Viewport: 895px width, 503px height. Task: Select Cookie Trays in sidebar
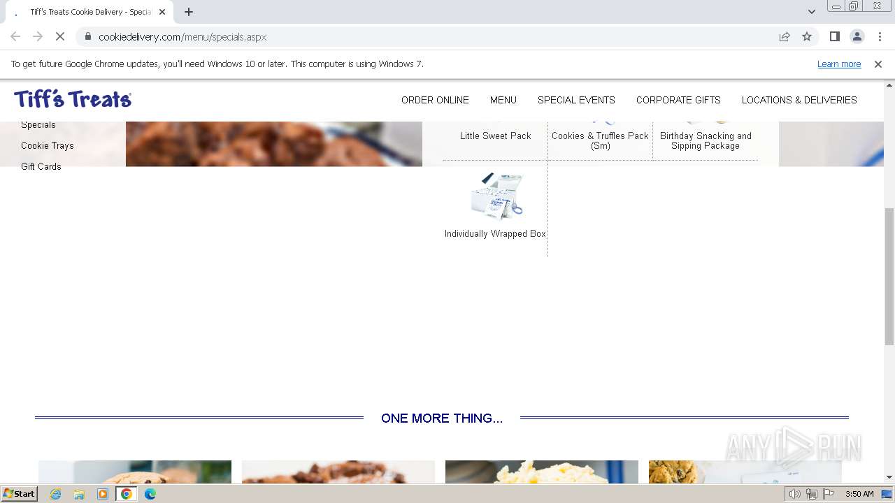coord(48,145)
